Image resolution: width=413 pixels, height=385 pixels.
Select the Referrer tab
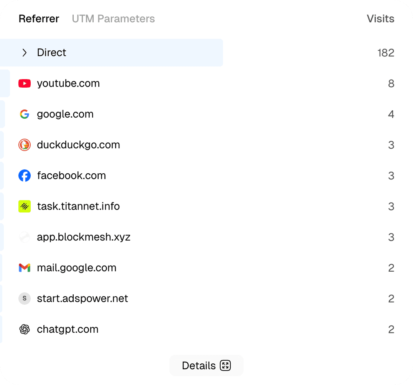point(39,19)
